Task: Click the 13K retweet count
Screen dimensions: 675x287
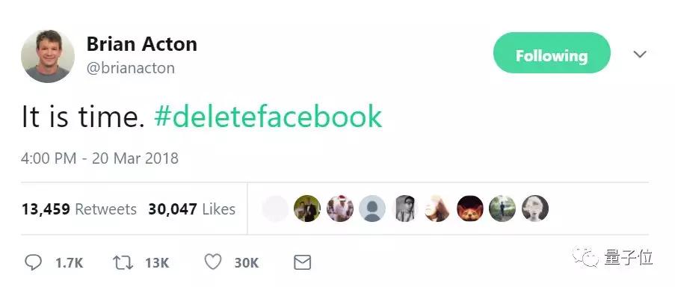Action: [157, 263]
